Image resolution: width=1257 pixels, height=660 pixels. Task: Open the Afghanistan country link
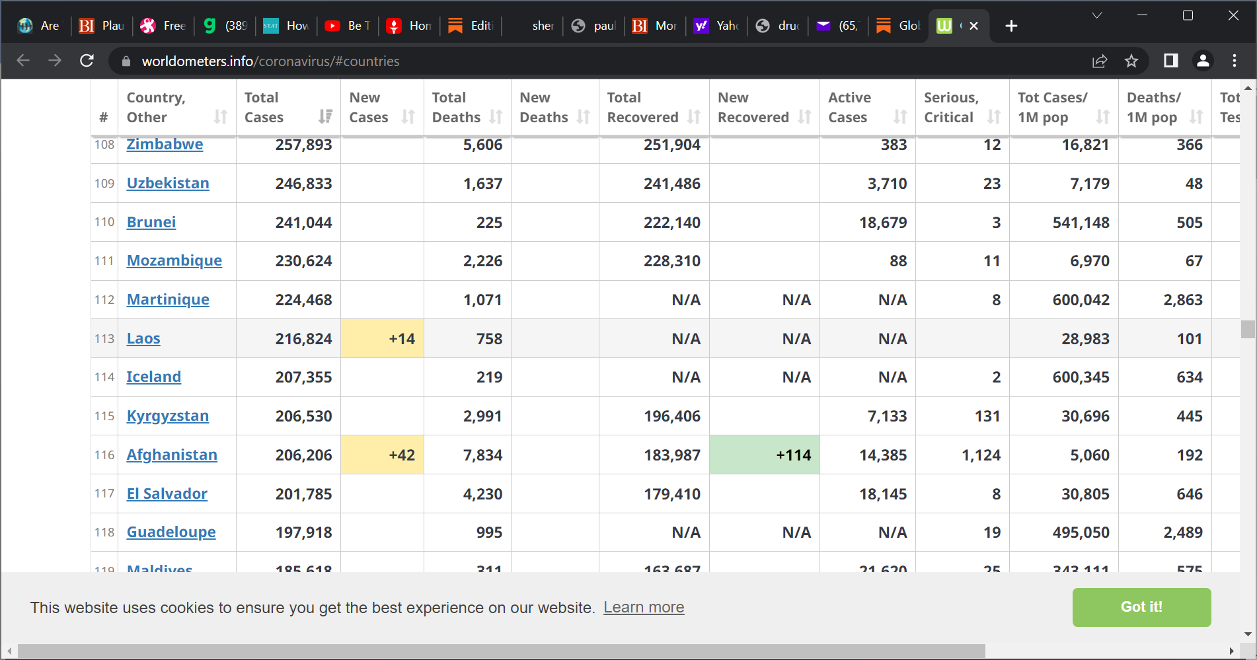172,455
